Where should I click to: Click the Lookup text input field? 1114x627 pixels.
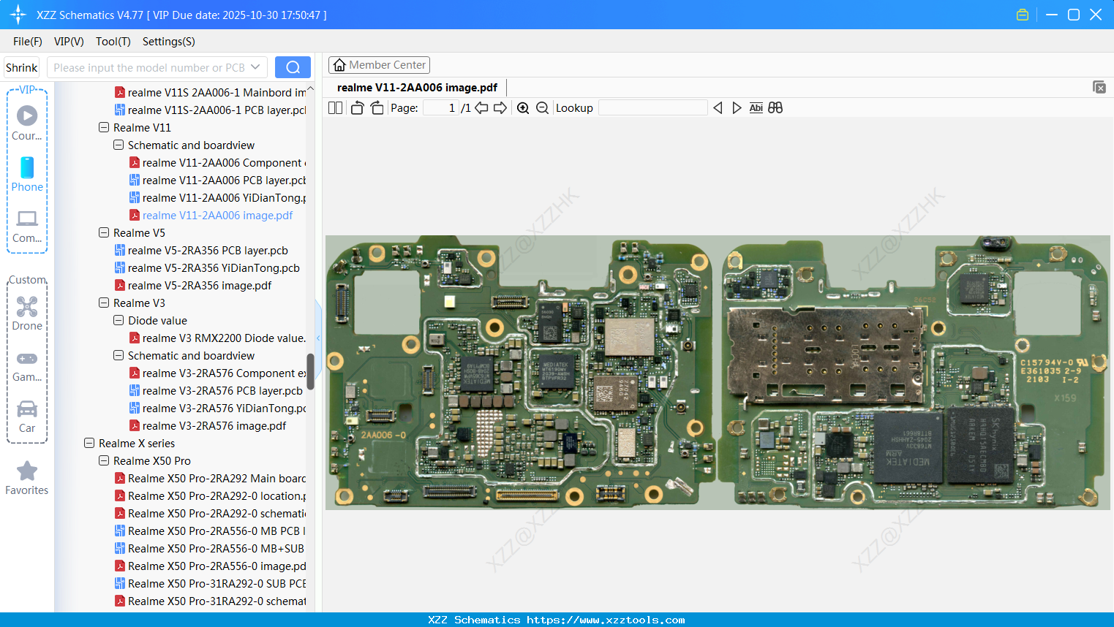(652, 108)
